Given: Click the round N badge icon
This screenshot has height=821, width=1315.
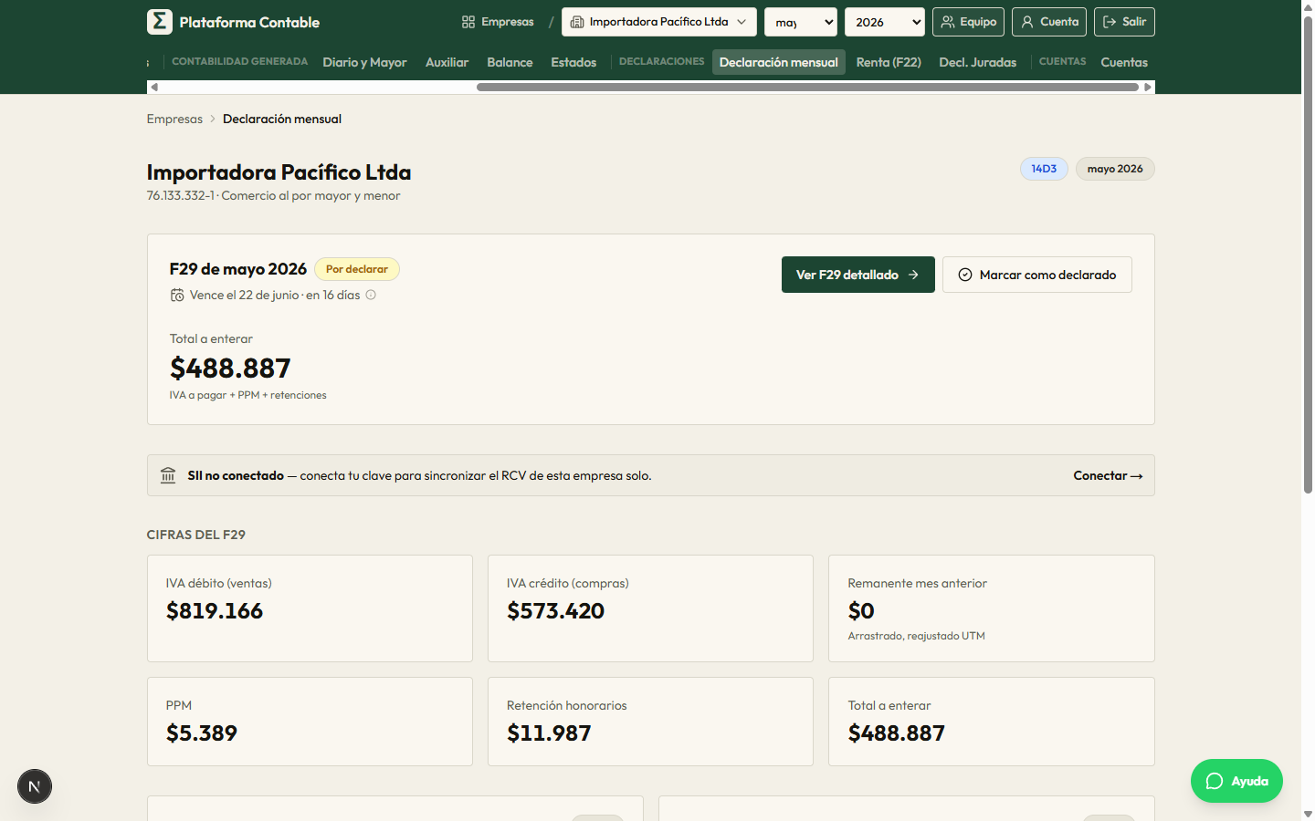Looking at the screenshot, I should (x=35, y=786).
